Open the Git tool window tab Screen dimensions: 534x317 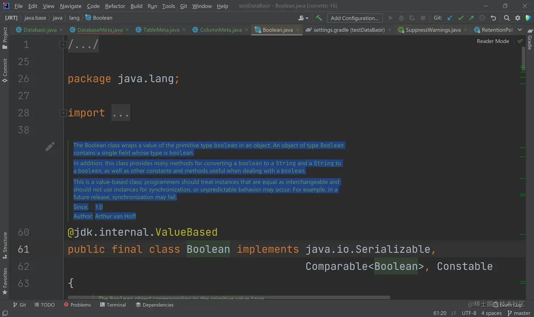pyautogui.click(x=19, y=305)
